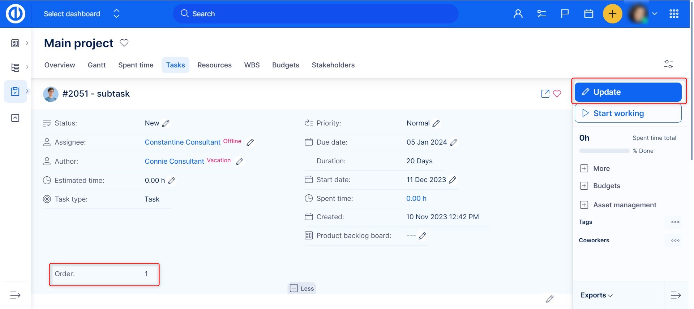
Task: Click the % Done progress bar
Action: click(x=604, y=151)
